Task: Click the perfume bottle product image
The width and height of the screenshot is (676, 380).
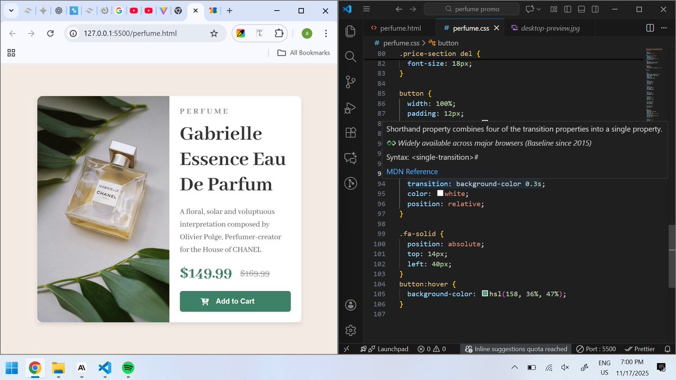Action: pos(103,209)
